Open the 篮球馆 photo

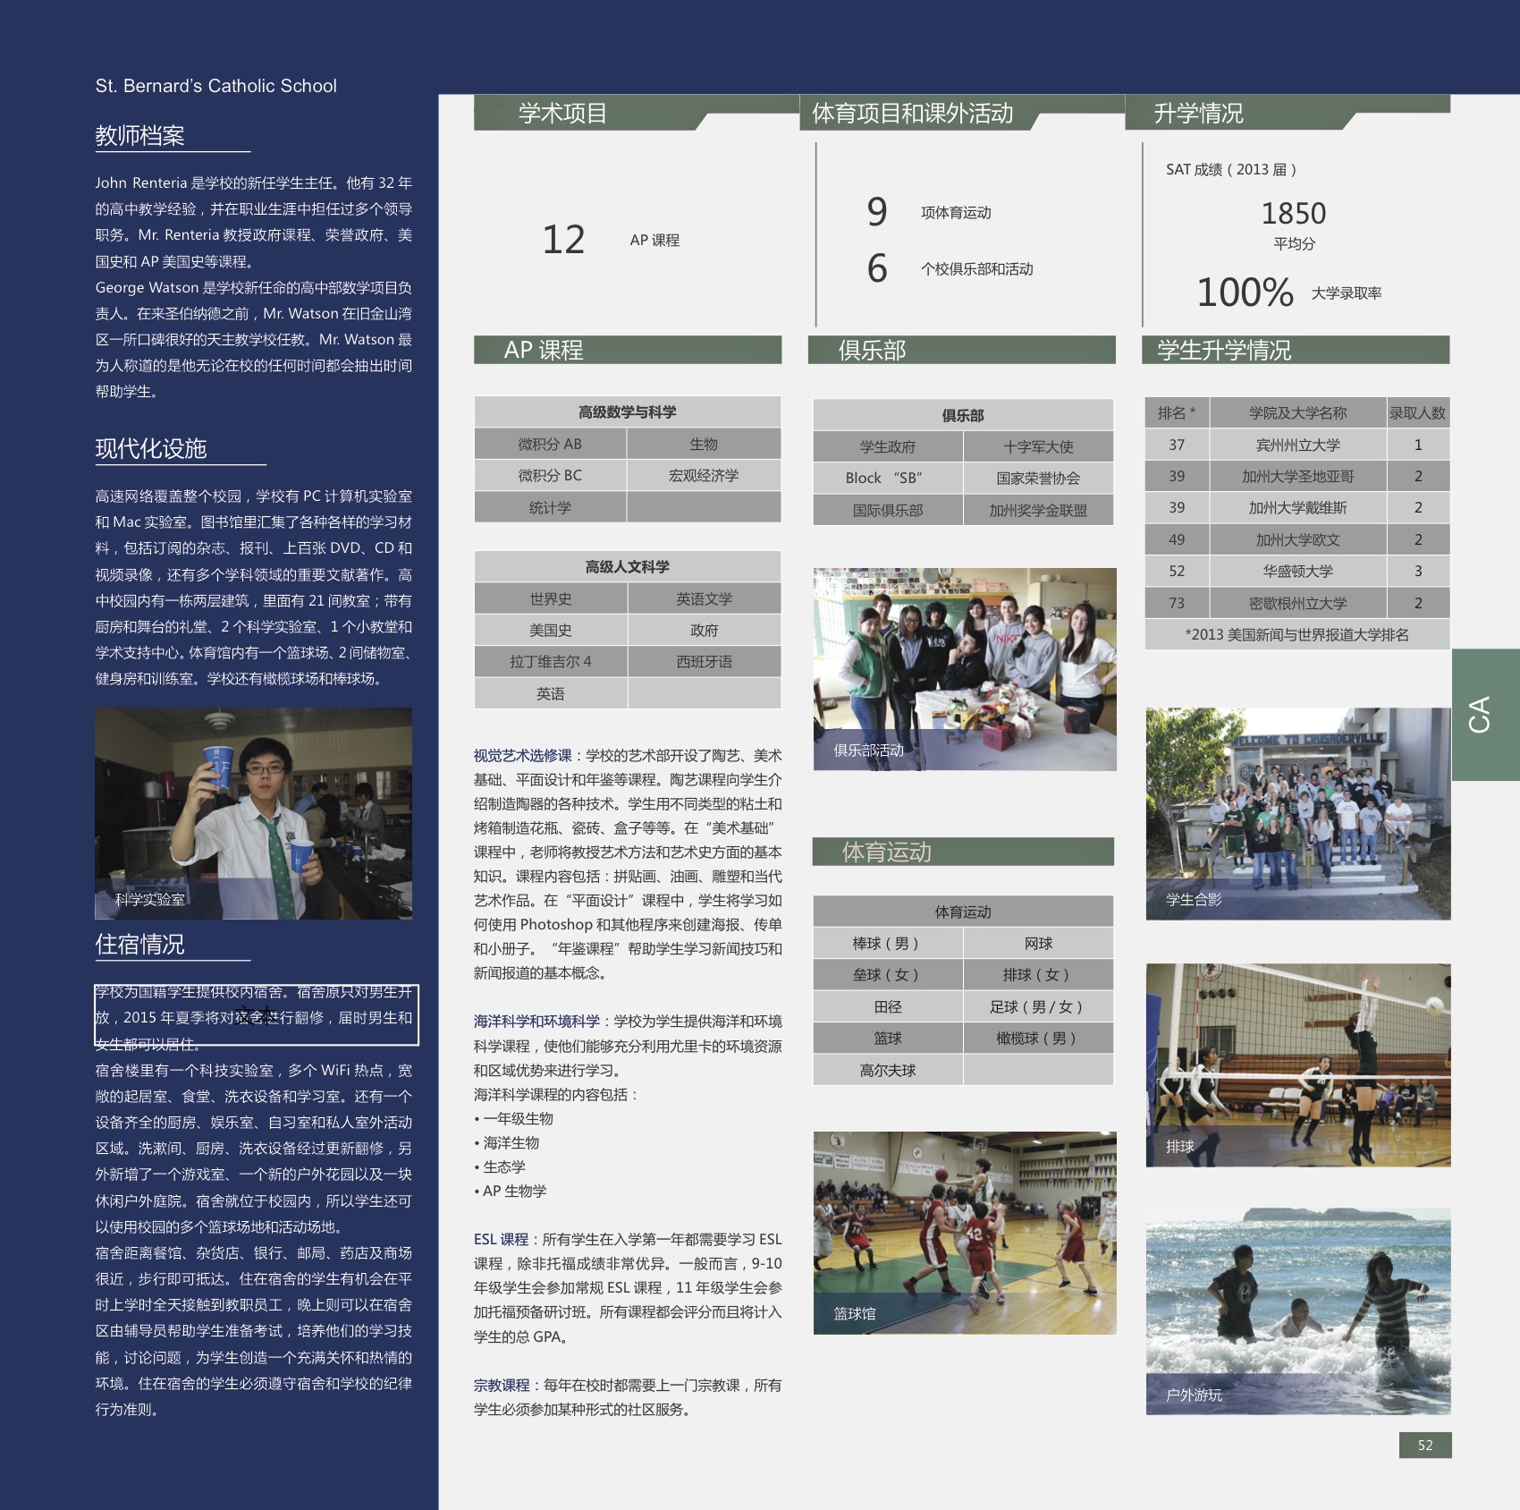click(x=965, y=1233)
